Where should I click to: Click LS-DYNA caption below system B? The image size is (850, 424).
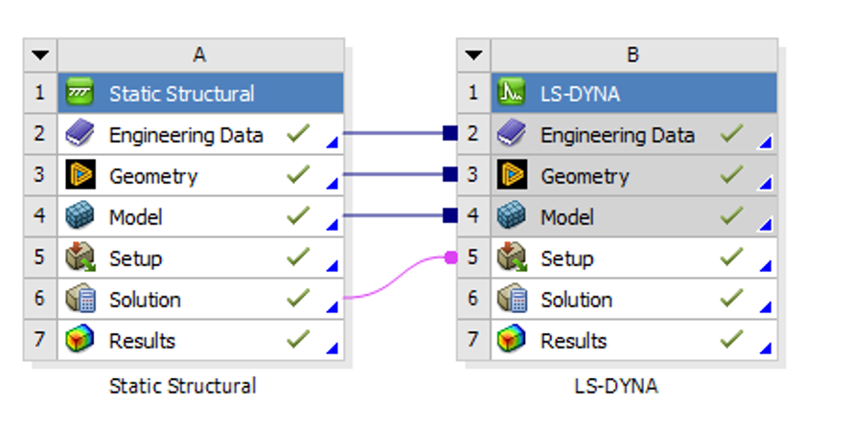pos(616,386)
